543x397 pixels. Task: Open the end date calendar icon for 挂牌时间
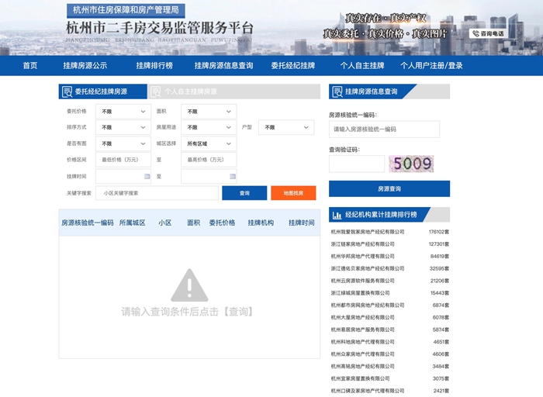coord(233,177)
